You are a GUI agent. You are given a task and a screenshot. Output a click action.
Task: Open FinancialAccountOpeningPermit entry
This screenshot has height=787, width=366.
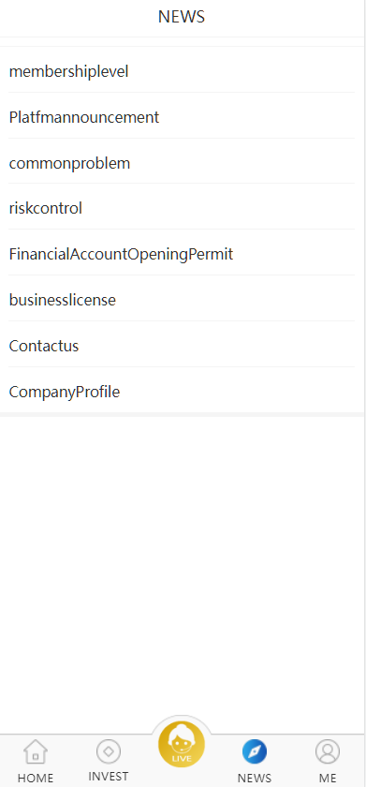pos(182,255)
